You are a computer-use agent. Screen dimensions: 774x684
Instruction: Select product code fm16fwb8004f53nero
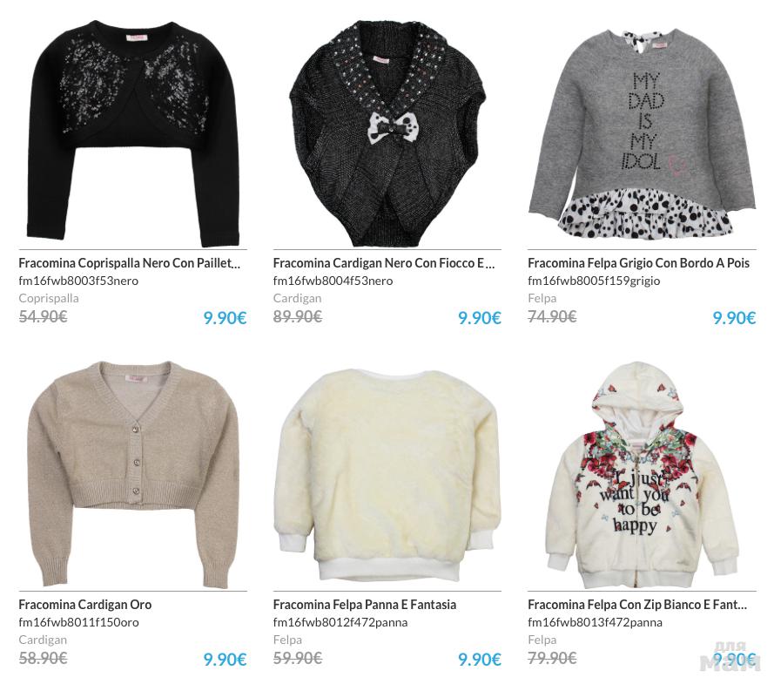click(333, 281)
